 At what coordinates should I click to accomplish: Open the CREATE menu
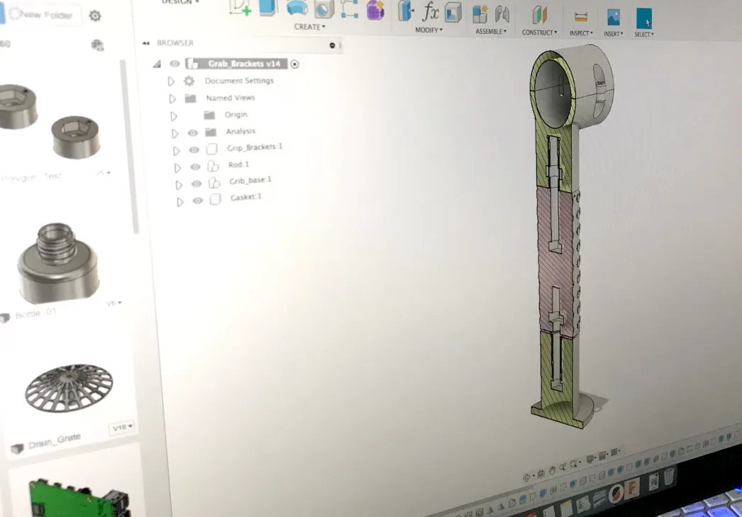coord(310,26)
